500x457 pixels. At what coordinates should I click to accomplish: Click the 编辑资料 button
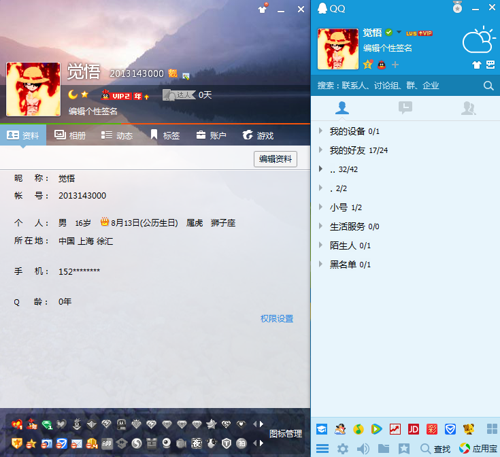(276, 159)
